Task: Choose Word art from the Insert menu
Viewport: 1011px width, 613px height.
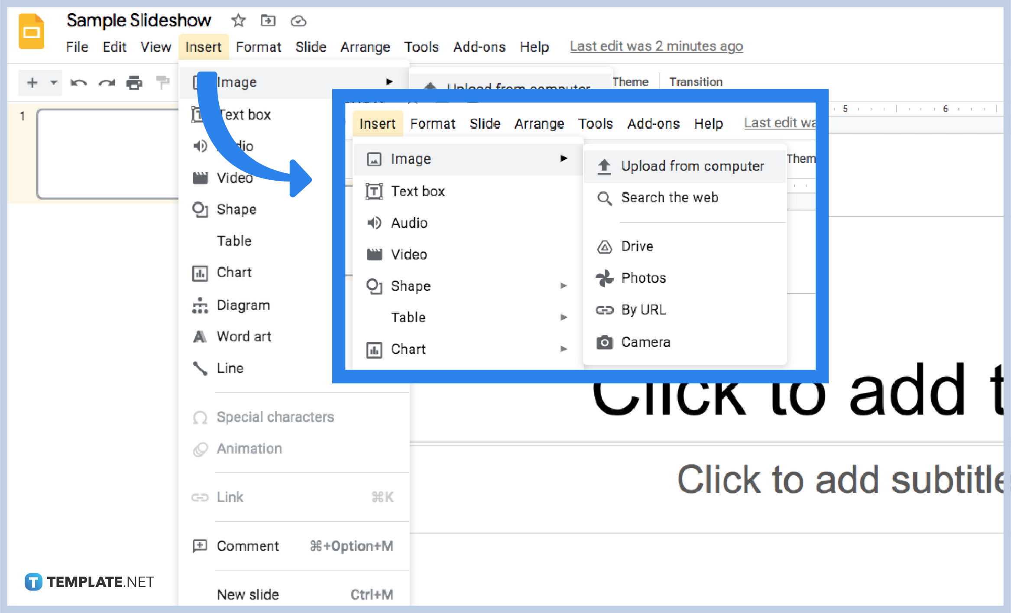Action: (244, 336)
